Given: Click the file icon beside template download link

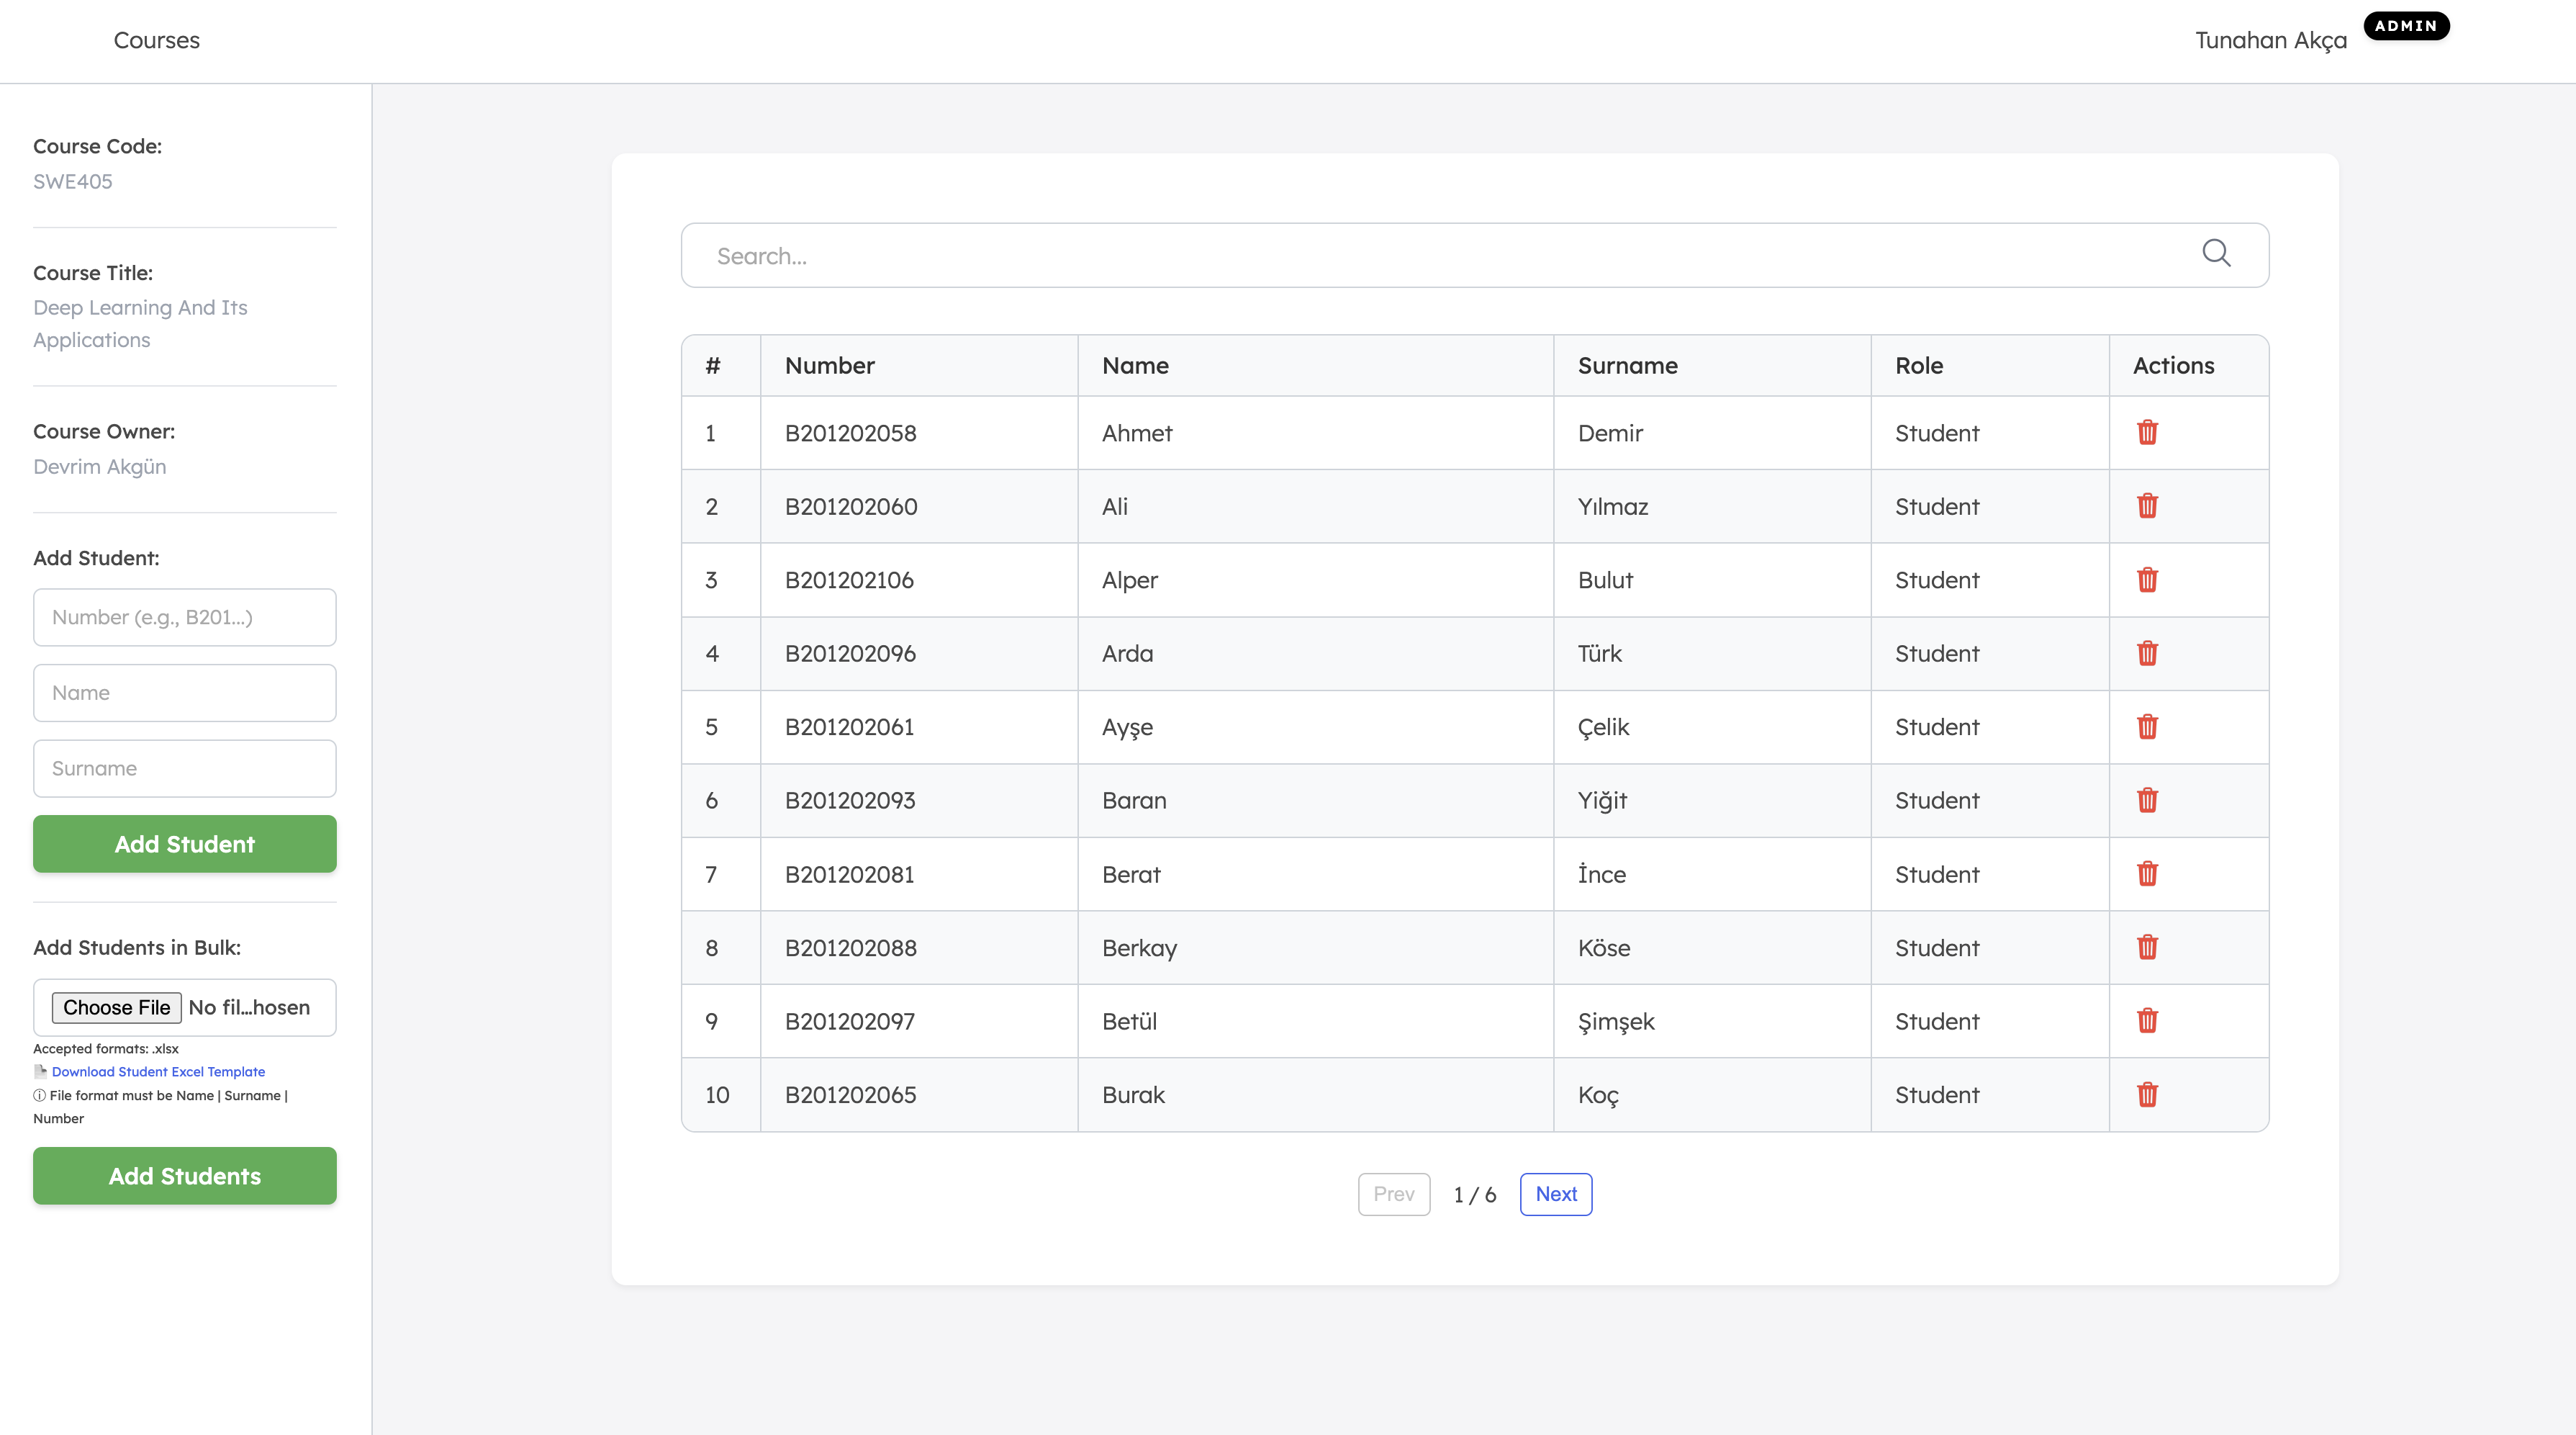Looking at the screenshot, I should [x=40, y=1071].
